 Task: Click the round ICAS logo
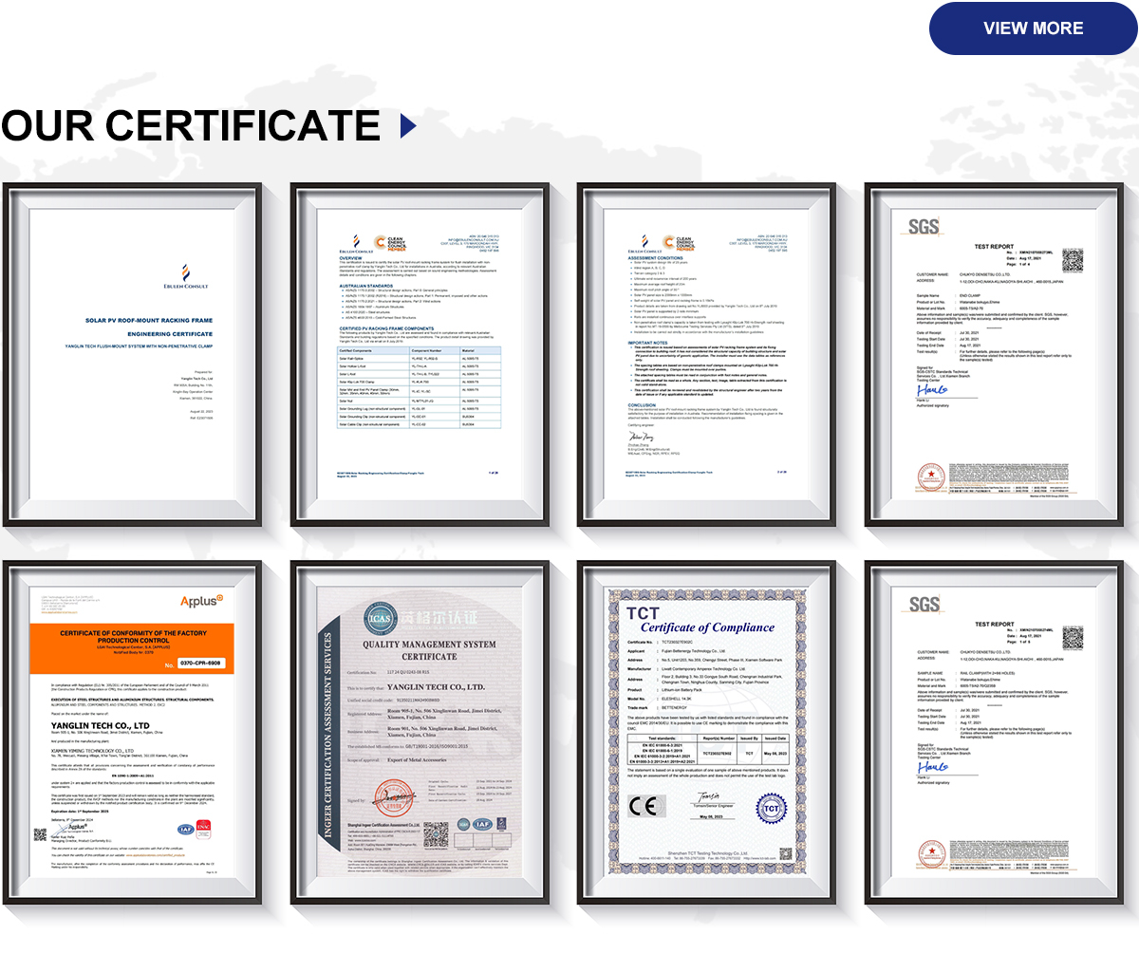[x=379, y=619]
